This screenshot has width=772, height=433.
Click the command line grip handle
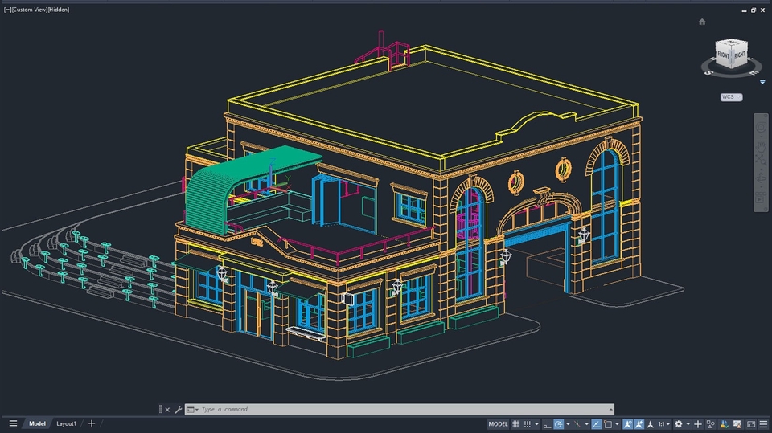(161, 410)
